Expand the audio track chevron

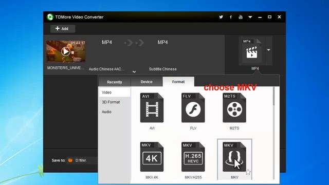coord(134,72)
